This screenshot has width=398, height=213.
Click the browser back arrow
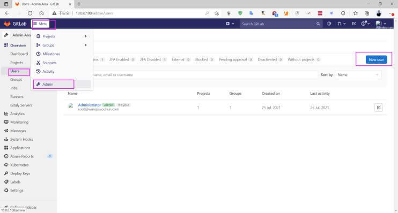pos(7,13)
